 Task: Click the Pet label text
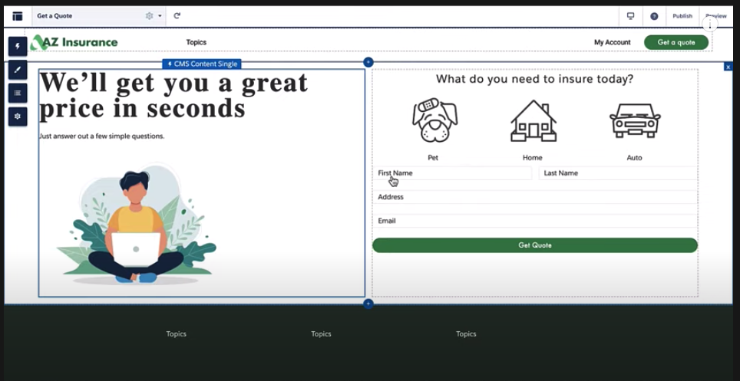click(x=433, y=158)
